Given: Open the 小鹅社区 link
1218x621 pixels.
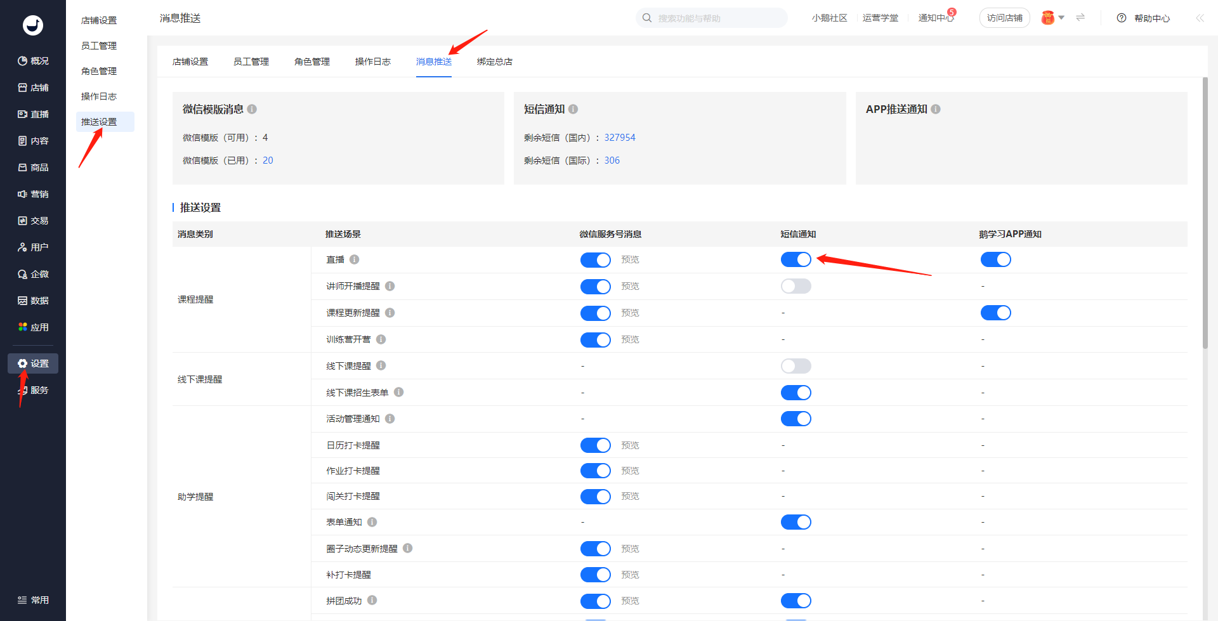Looking at the screenshot, I should click(829, 18).
